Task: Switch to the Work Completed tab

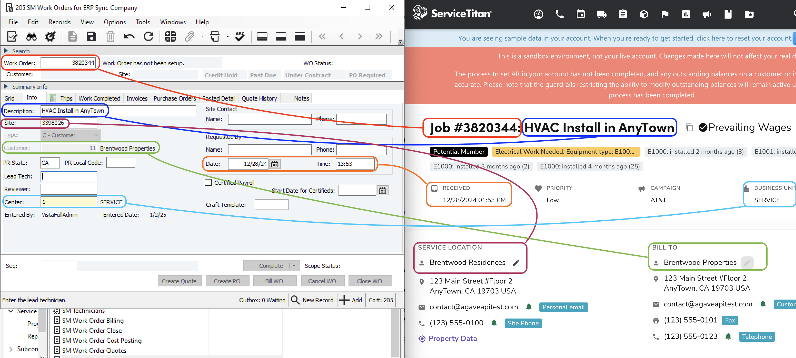Action: coord(99,98)
